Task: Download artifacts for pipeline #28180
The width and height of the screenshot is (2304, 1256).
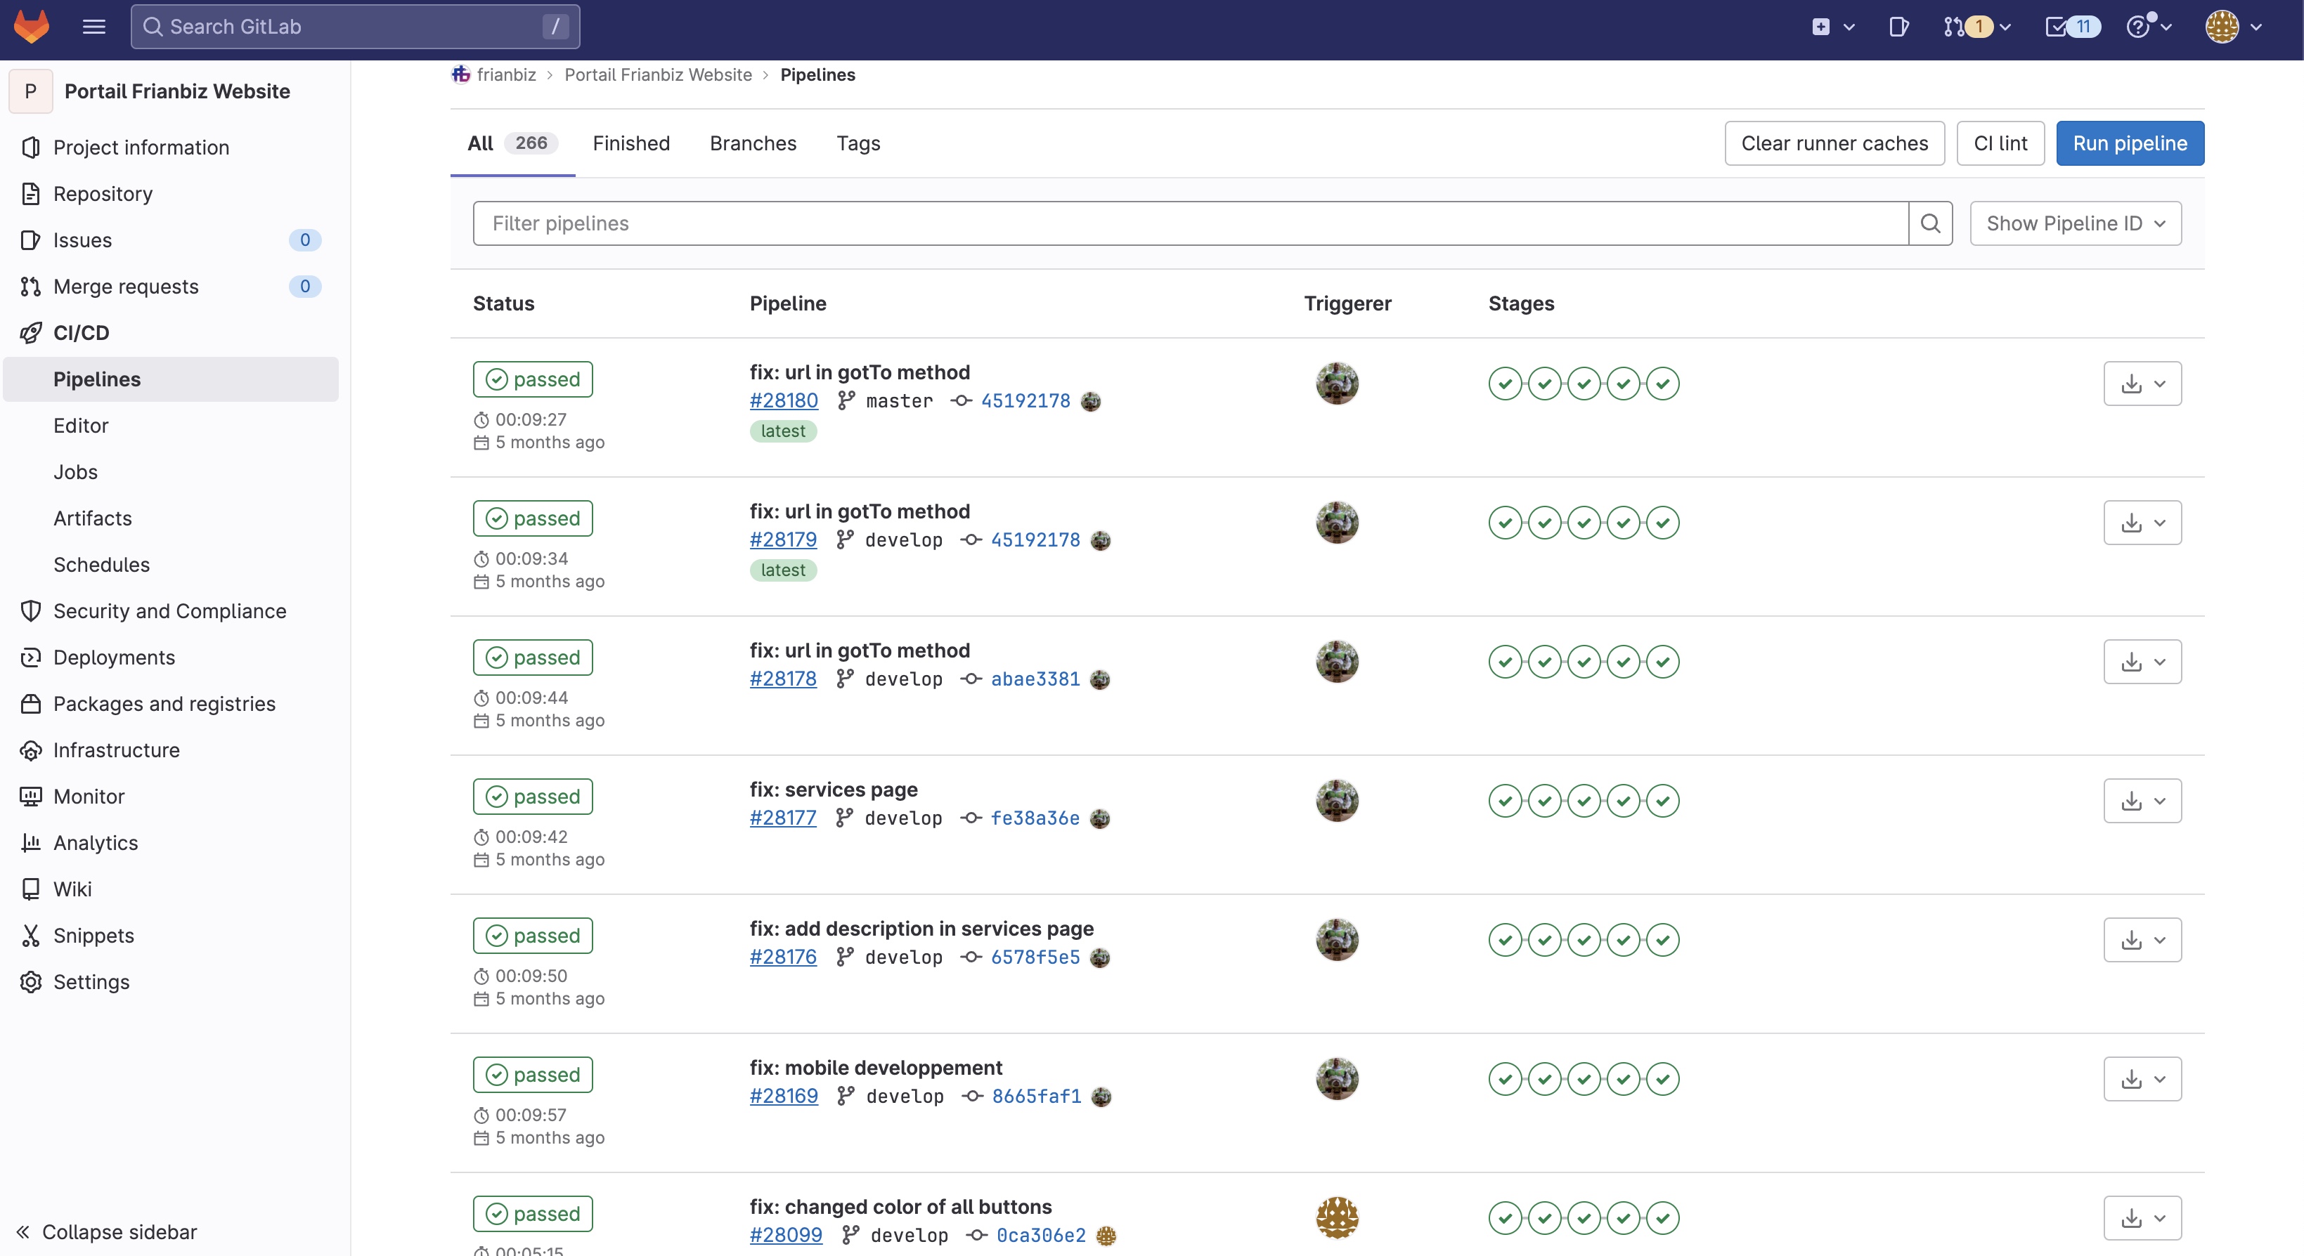Action: point(2133,384)
